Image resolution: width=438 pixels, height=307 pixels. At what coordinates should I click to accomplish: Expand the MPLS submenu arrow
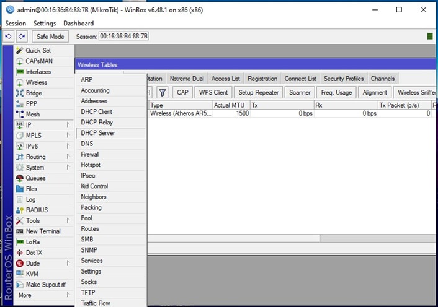[68, 136]
